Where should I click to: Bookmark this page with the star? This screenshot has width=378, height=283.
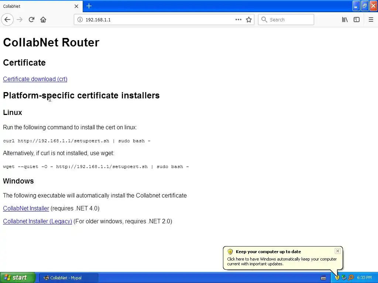pos(249,20)
